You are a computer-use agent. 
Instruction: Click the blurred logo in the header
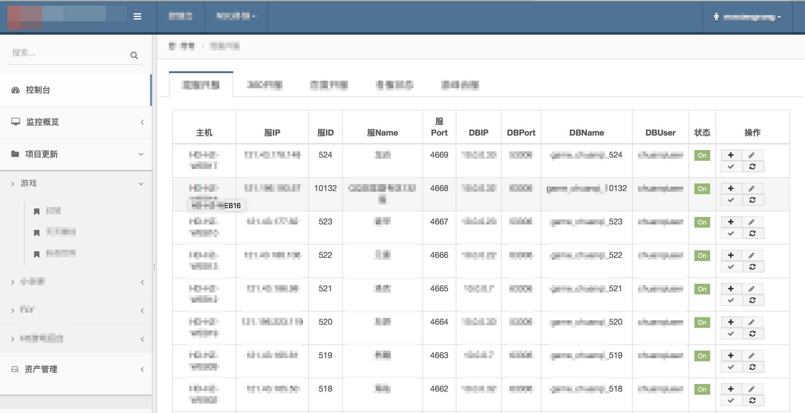coord(67,17)
